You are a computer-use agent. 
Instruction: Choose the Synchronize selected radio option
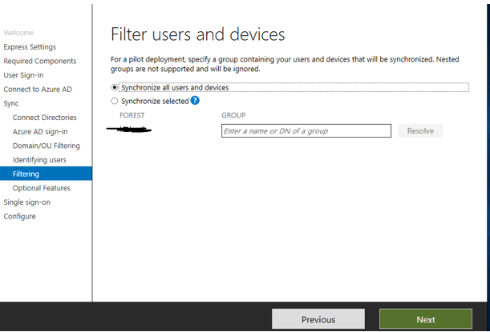point(115,102)
